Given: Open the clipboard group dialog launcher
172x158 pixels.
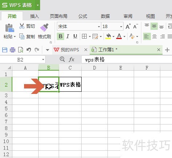Looking at the screenshot, I should pos(51,42).
